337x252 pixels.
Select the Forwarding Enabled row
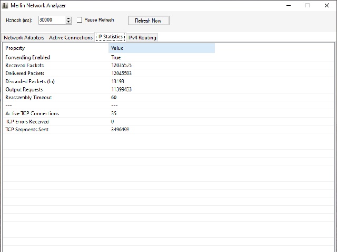168,57
